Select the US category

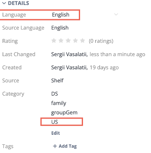(55, 122)
